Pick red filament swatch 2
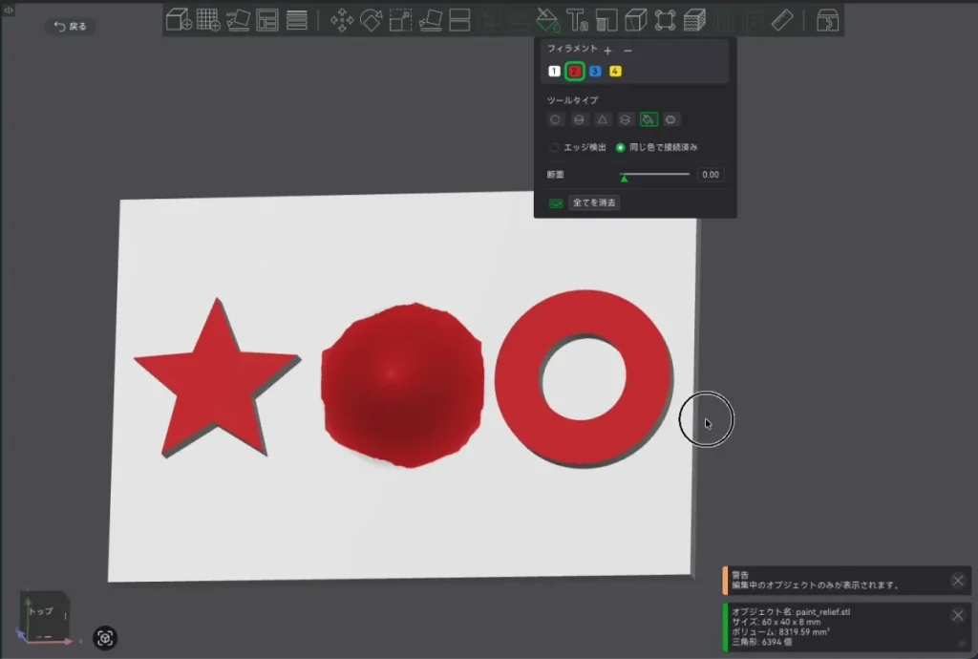 point(574,71)
